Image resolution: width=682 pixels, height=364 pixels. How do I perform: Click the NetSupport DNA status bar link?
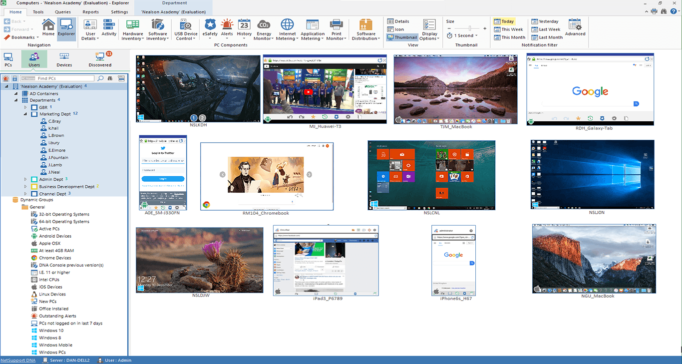coord(18,360)
